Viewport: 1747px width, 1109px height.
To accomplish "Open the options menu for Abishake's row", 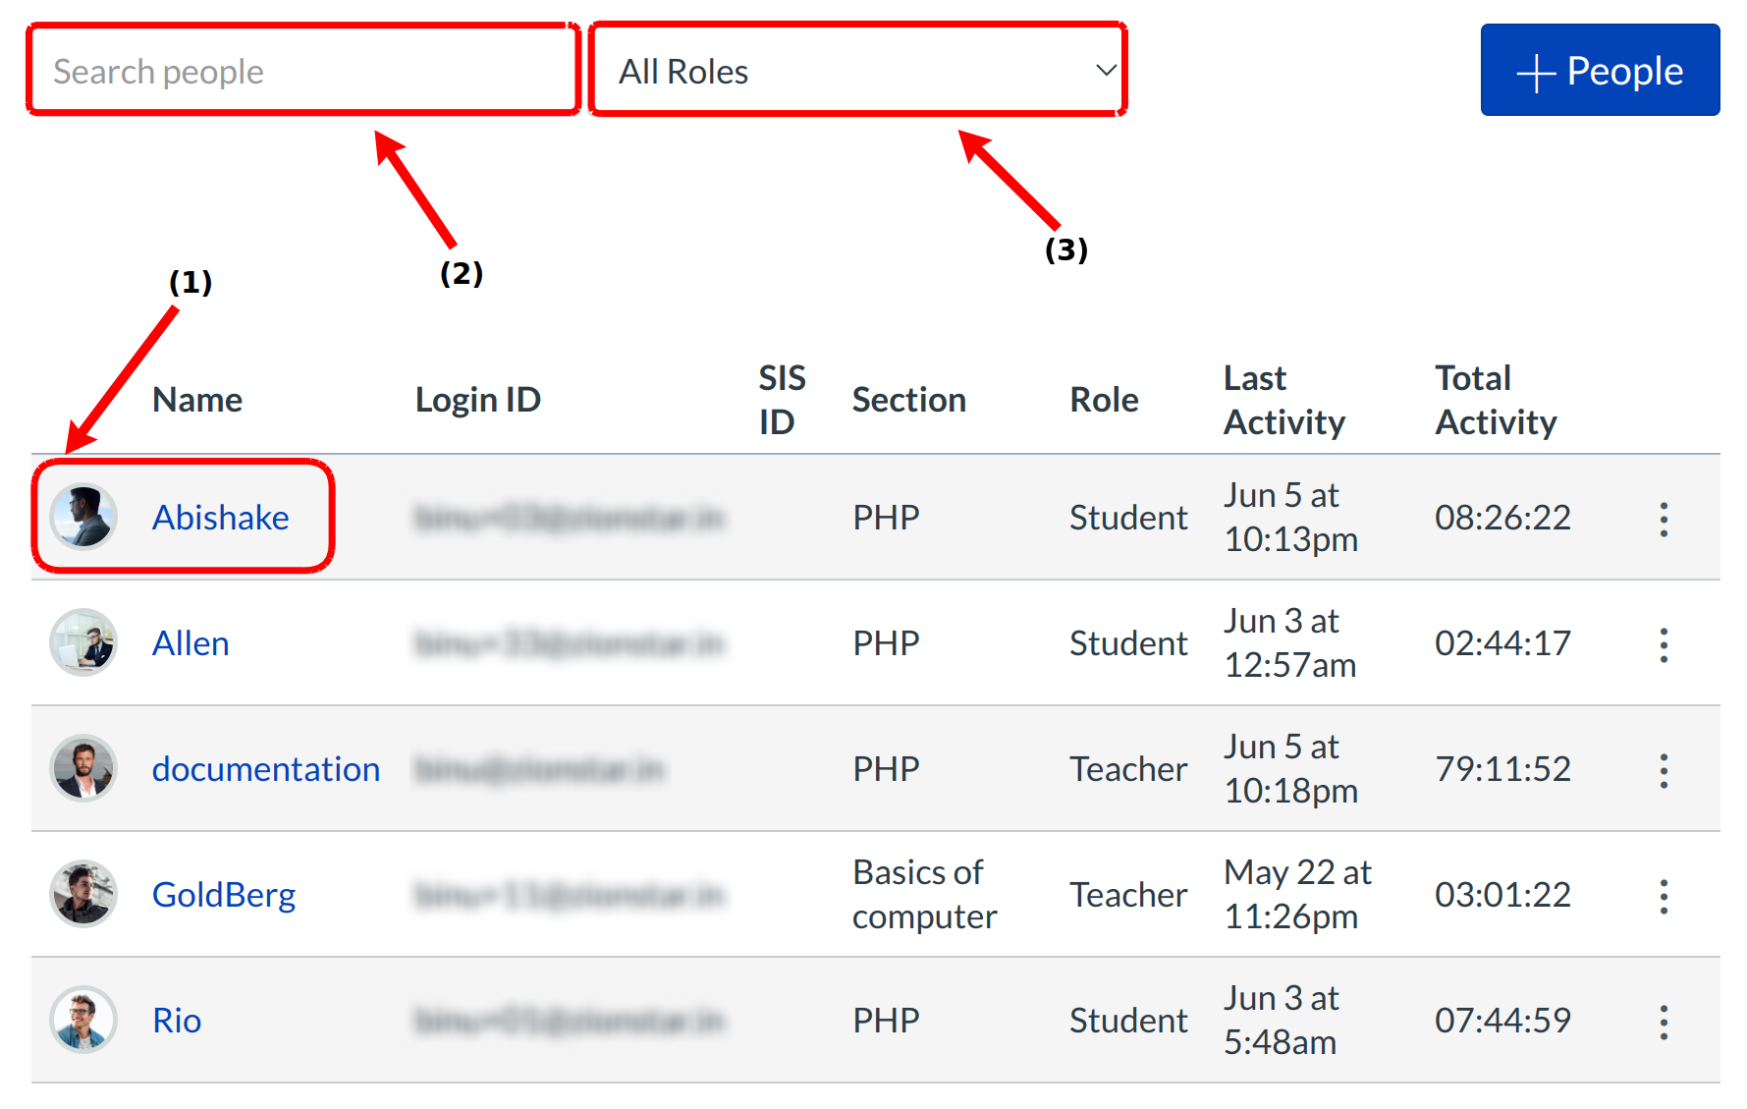I will pos(1663,519).
